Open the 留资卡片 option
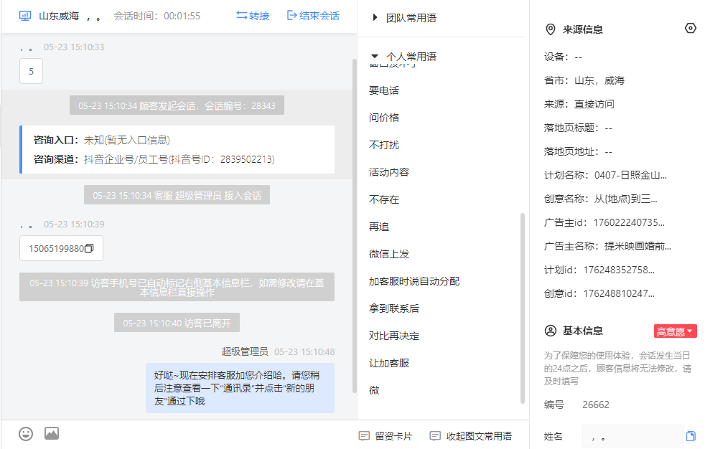Screen dimensions: 710x449 [386, 436]
